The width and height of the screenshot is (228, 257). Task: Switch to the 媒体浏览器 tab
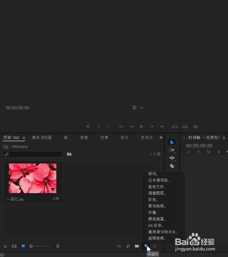(x=42, y=137)
